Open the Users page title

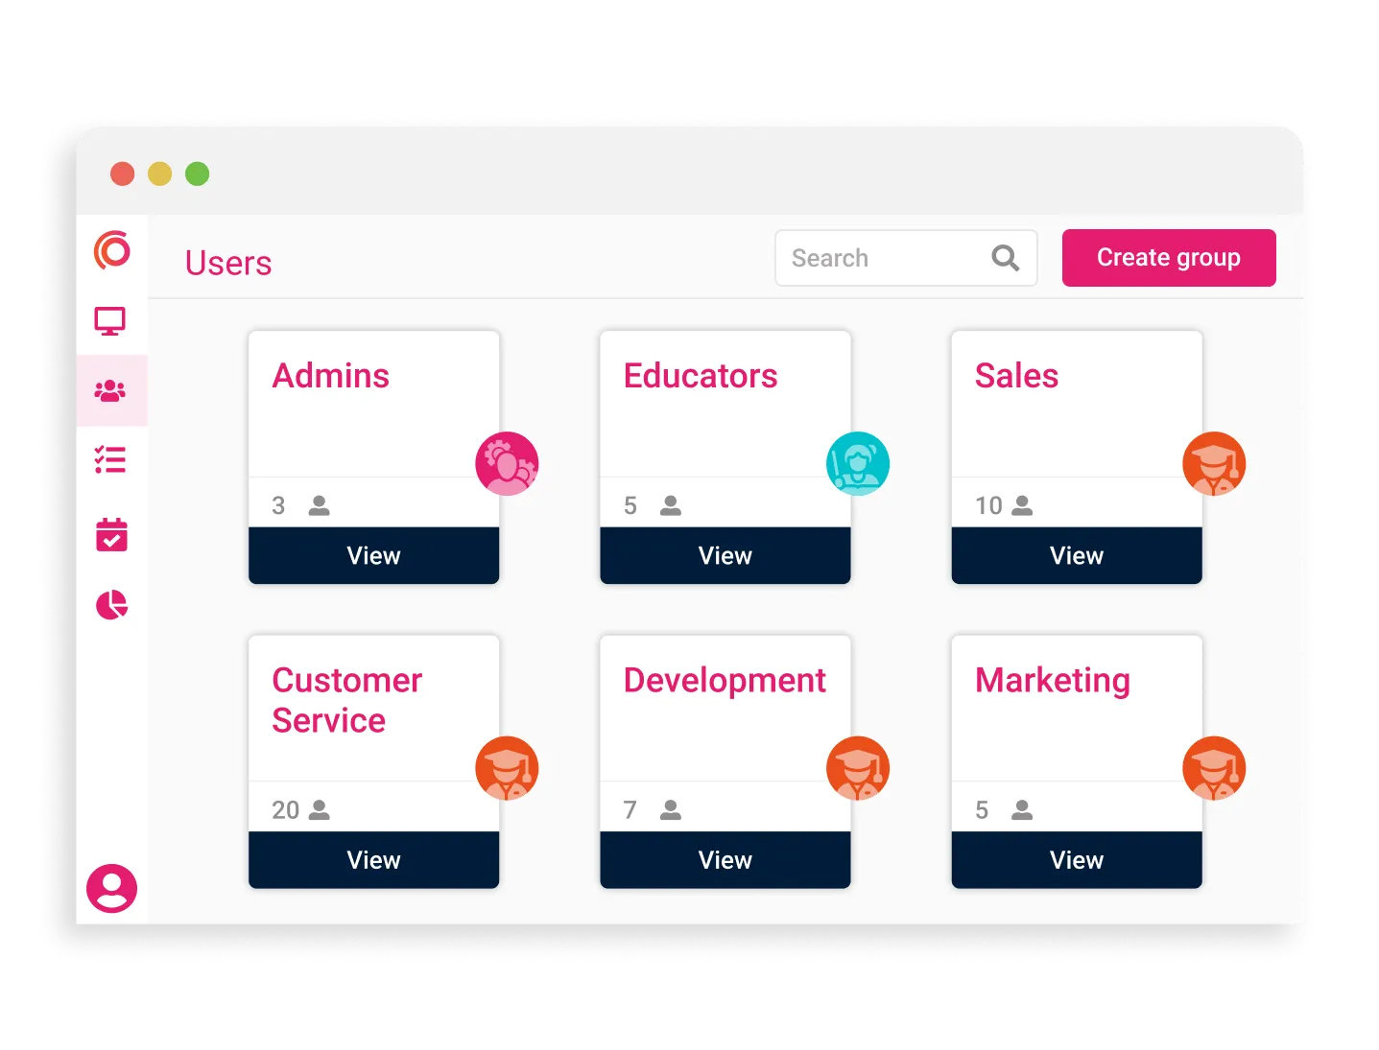coord(227,263)
